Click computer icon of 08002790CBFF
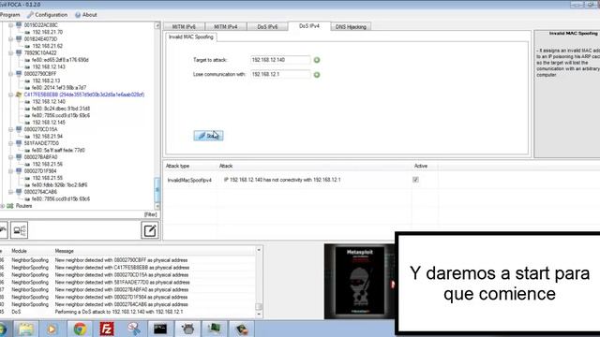The width and height of the screenshot is (600, 337). pos(19,73)
